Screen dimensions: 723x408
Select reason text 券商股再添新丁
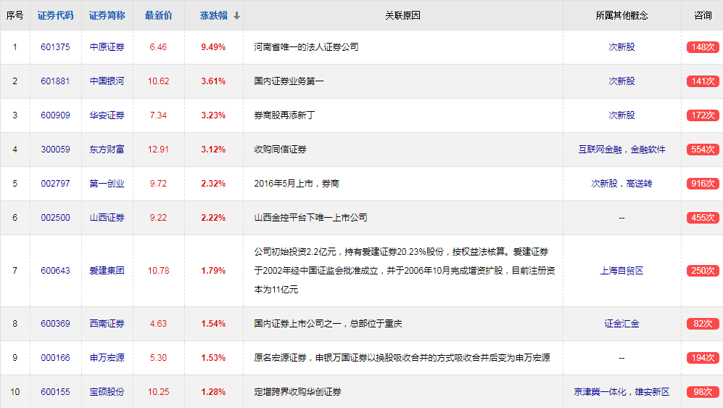point(284,115)
